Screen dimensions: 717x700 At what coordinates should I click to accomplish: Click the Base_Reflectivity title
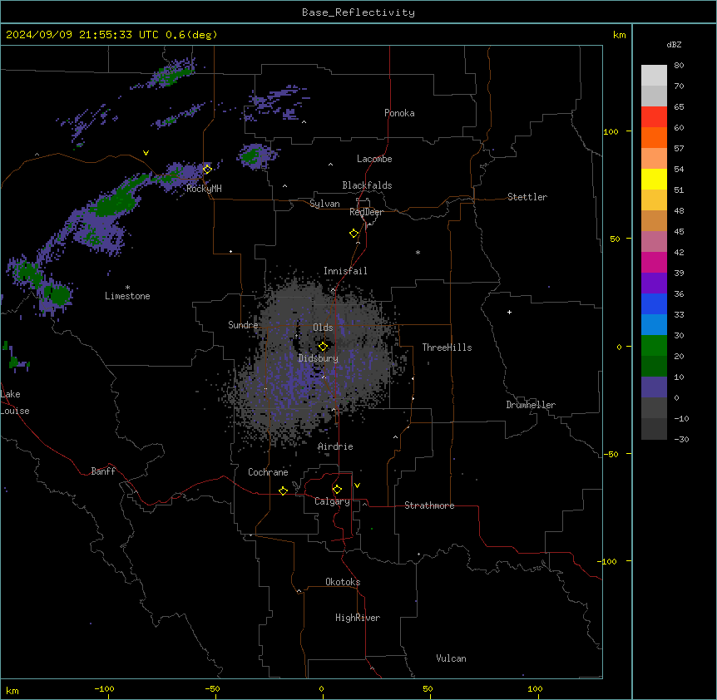(358, 12)
